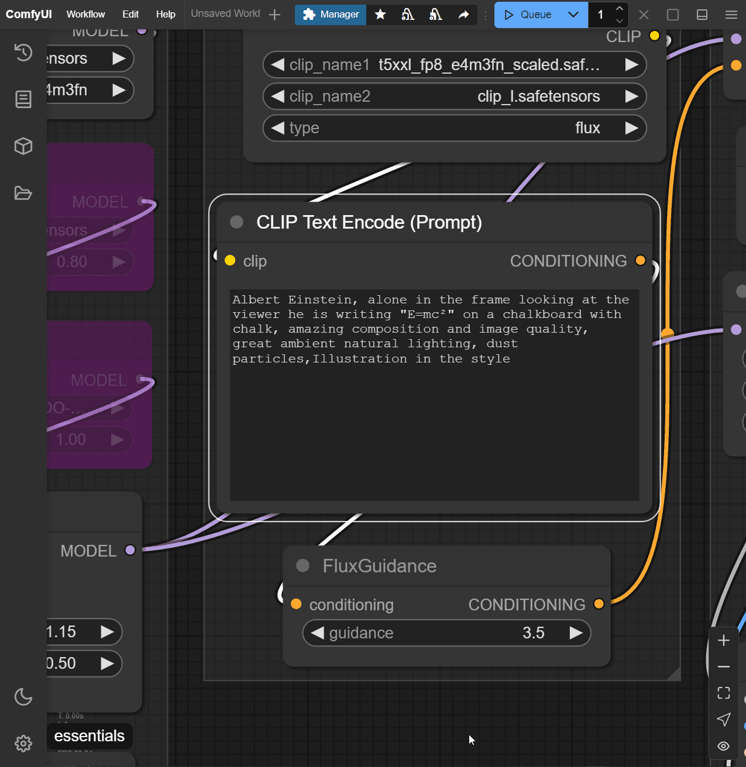Click the essentials label
Image resolution: width=746 pixels, height=767 pixels.
[90, 736]
